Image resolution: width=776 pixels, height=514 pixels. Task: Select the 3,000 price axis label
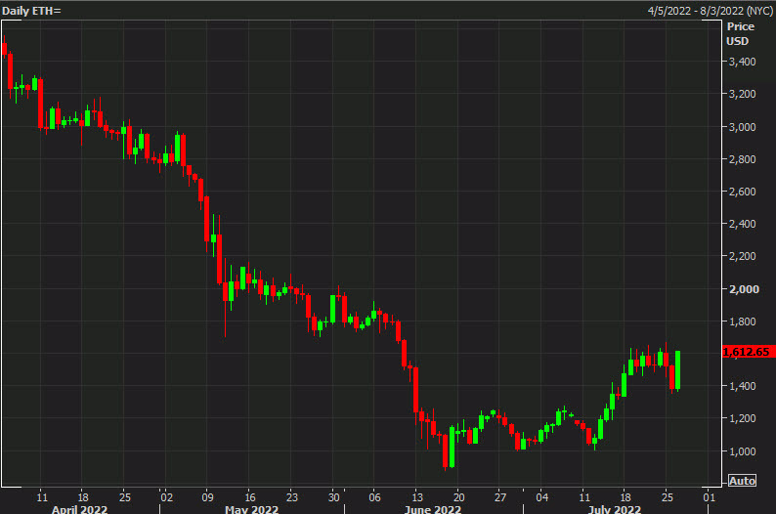coord(741,127)
